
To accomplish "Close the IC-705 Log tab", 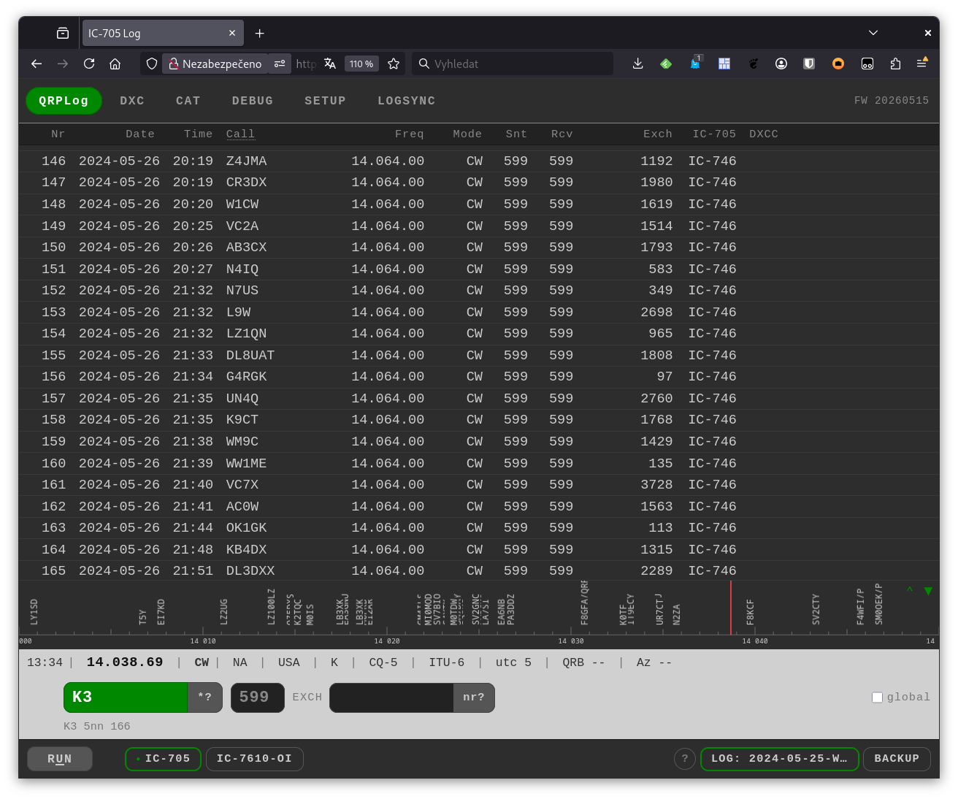I will tap(232, 33).
